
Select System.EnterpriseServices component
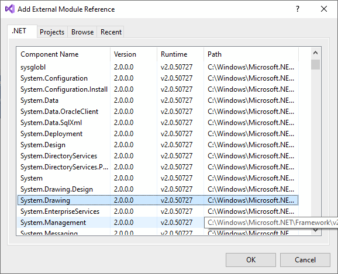click(x=158, y=211)
